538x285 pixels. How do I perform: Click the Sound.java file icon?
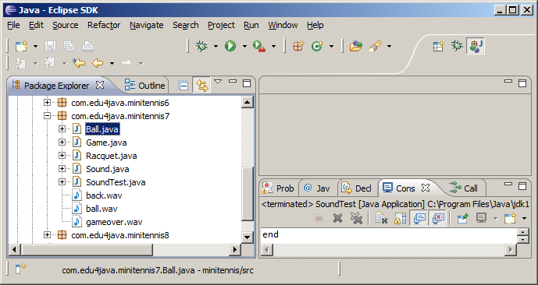(77, 169)
